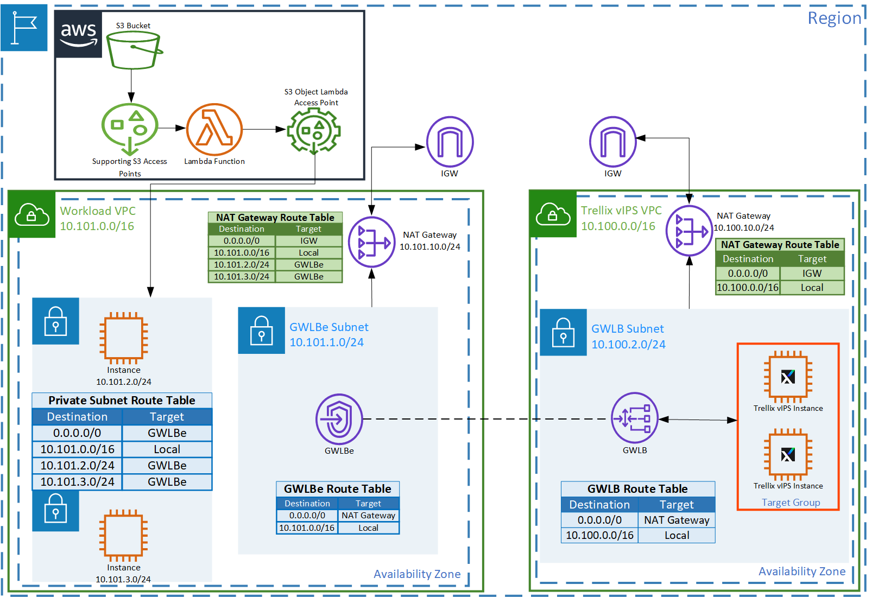Click the Private Subnet Route Table title
Viewport: 872px width, 597px height.
pyautogui.click(x=122, y=401)
